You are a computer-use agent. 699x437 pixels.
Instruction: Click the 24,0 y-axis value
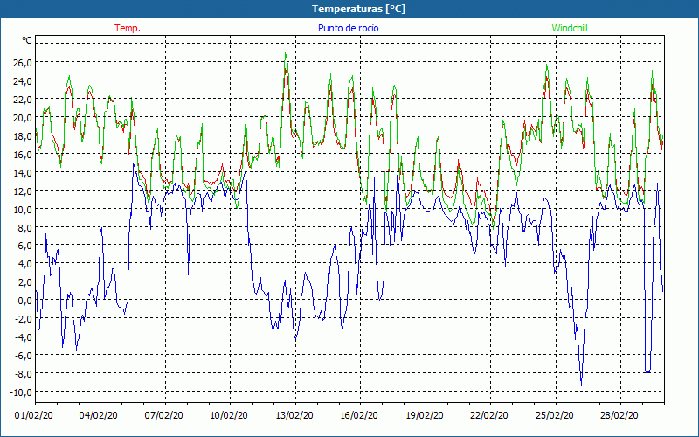(23, 81)
